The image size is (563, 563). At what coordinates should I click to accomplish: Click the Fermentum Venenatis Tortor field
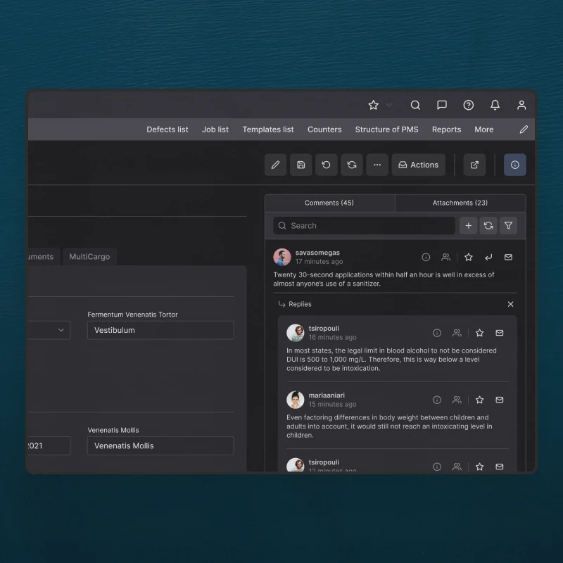(x=160, y=330)
